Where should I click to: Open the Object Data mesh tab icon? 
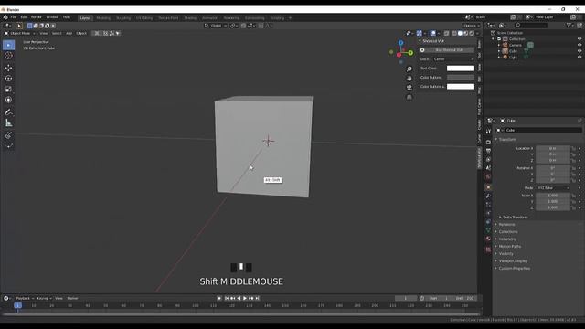(488, 230)
